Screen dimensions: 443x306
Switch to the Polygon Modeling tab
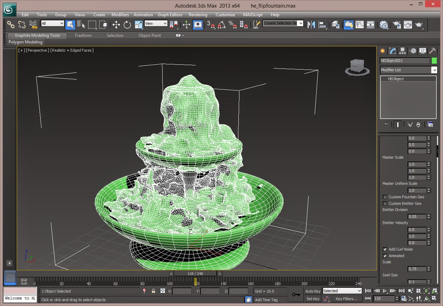point(25,42)
